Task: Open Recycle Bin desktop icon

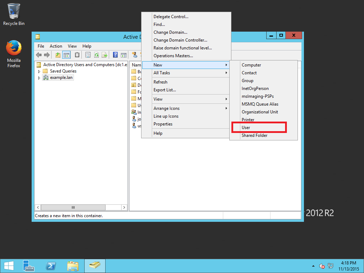Action: pyautogui.click(x=14, y=14)
